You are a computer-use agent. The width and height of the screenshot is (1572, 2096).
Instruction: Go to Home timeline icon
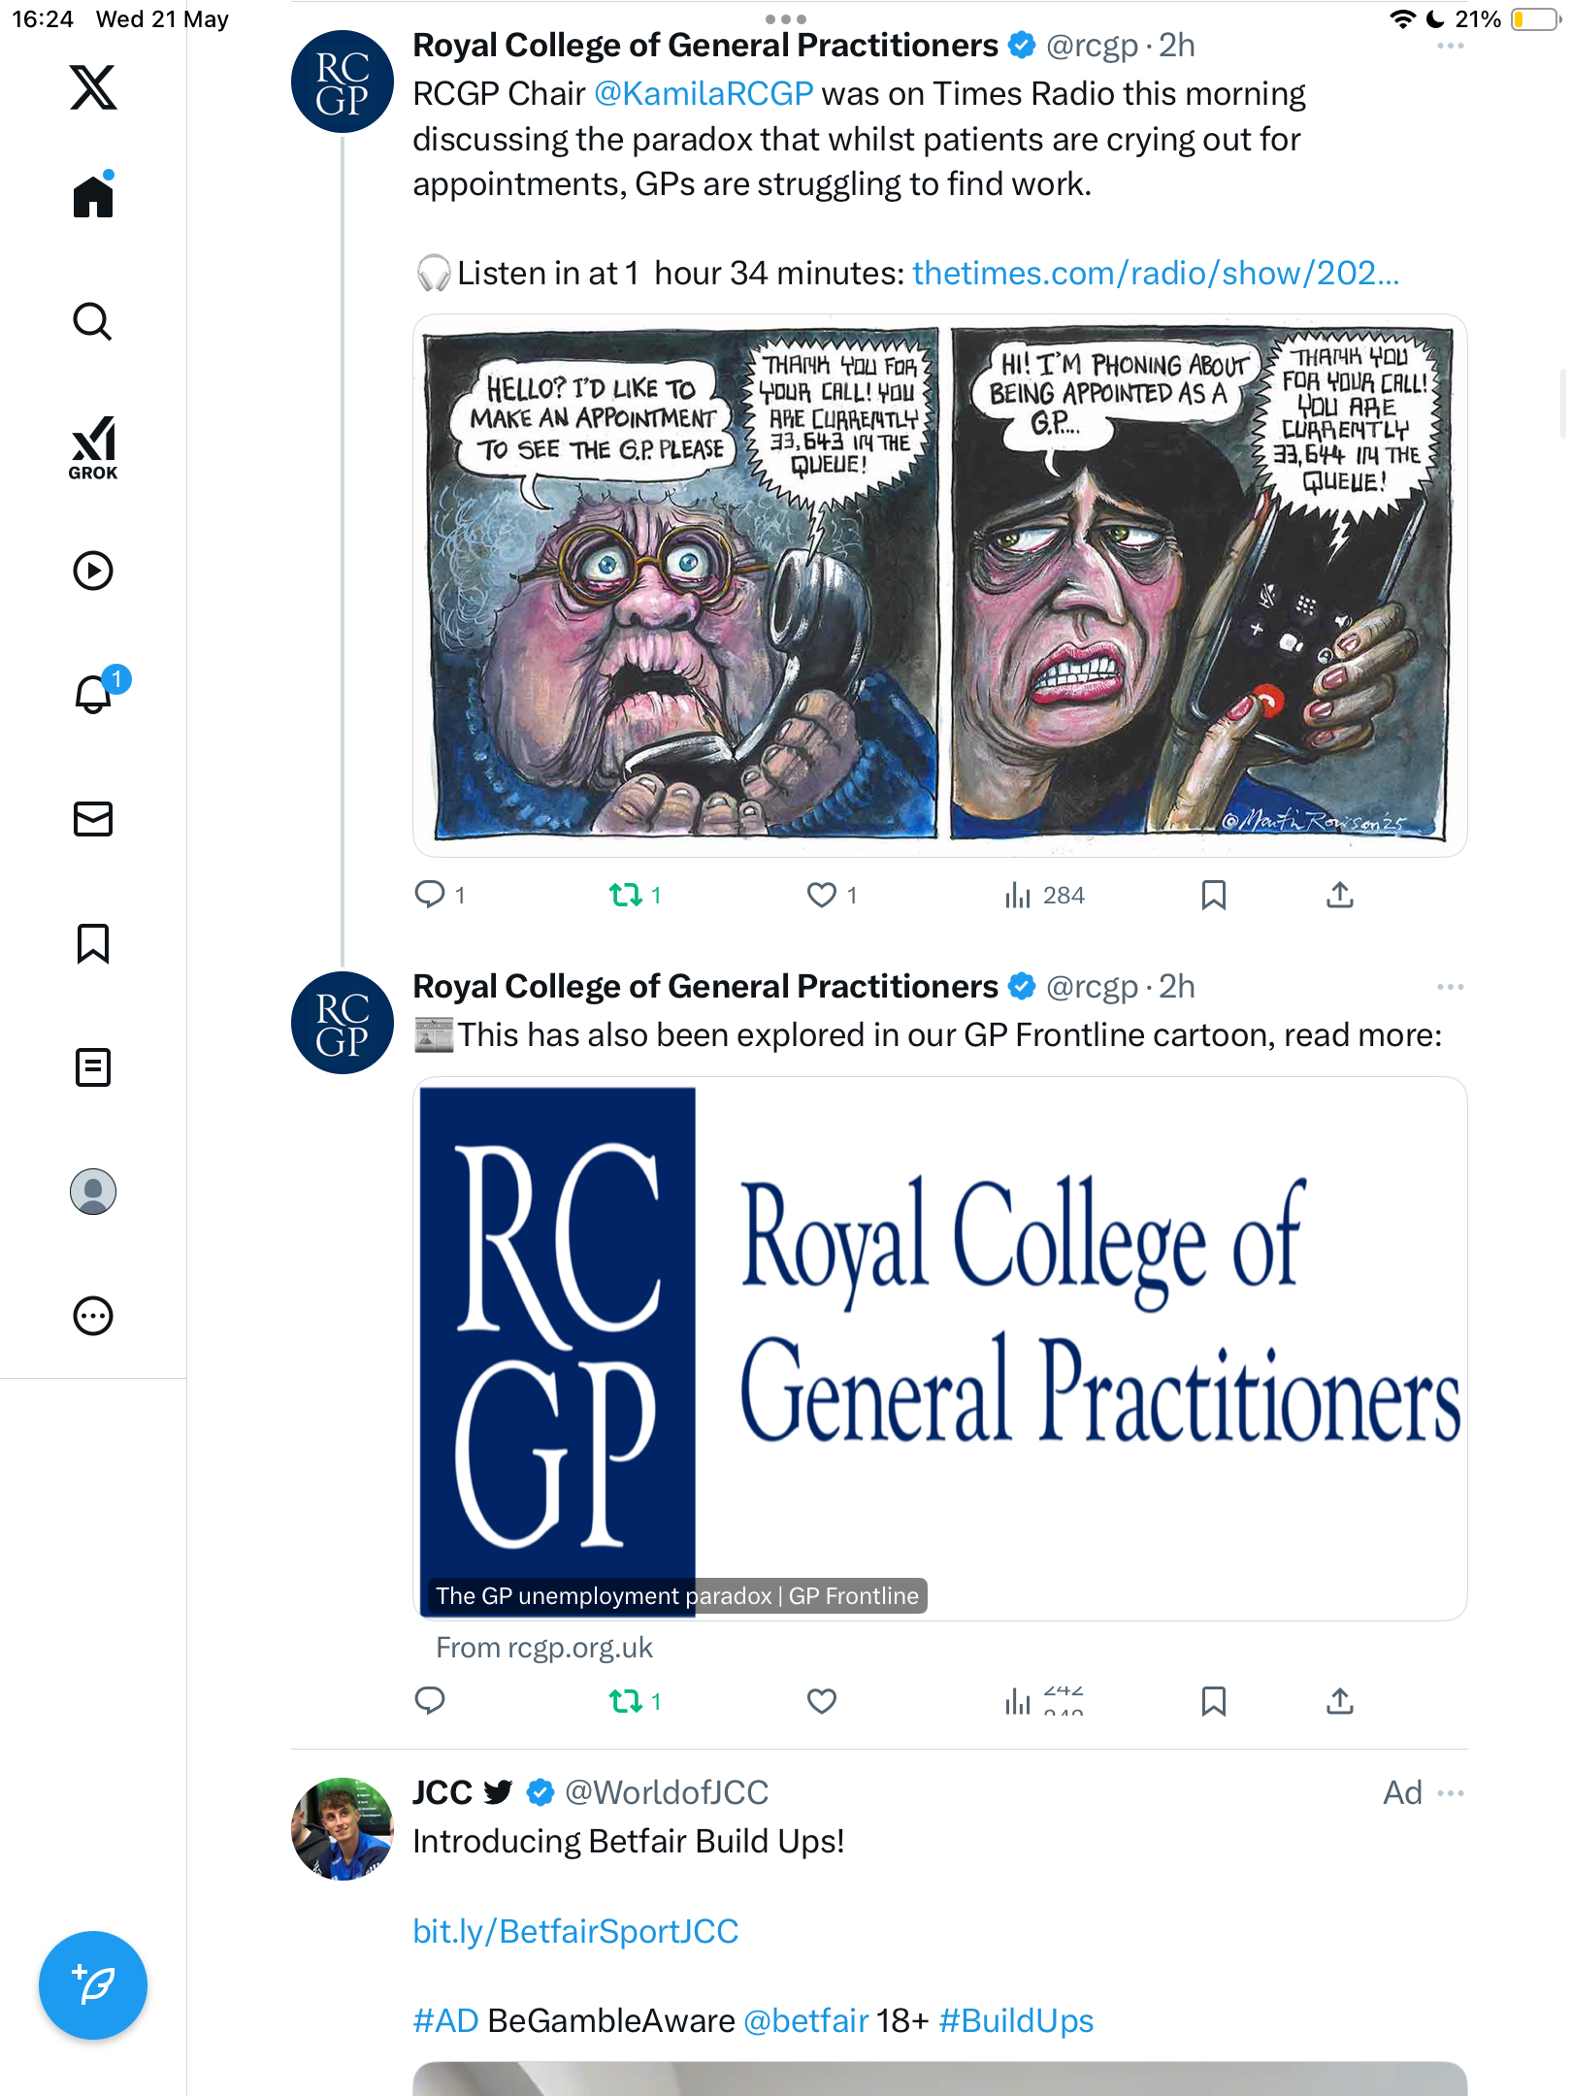pyautogui.click(x=93, y=196)
